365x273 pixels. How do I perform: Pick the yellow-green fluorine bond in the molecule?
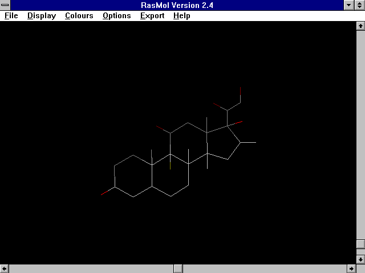point(170,164)
